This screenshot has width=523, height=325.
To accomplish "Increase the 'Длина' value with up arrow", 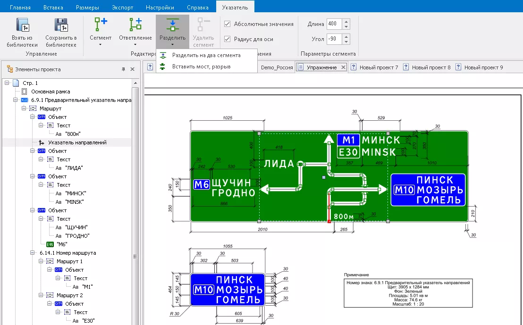I will (x=346, y=21).
